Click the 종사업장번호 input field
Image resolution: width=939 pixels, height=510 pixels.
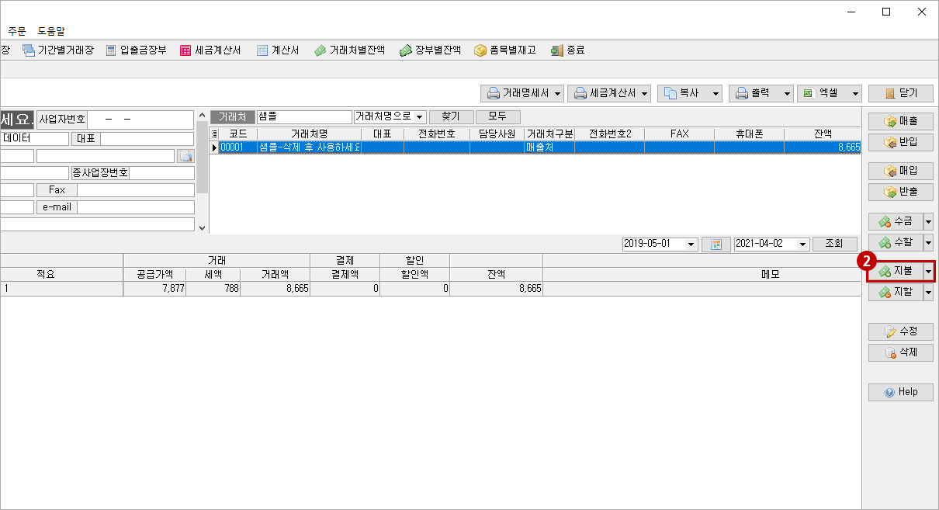pyautogui.click(x=161, y=173)
